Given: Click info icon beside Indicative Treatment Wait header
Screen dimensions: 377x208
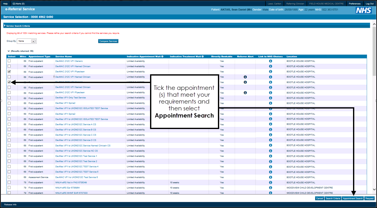Looking at the screenshot, I should pos(203,57).
